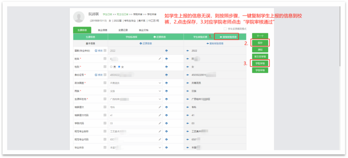The image size is (348, 158).
Task: Restore the 身份证号 row value
Action: coord(167,75)
